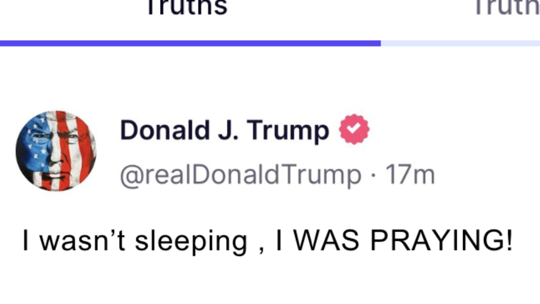Open the partially visible right-hand Truths tab
The width and height of the screenshot is (540, 304).
[x=507, y=7]
